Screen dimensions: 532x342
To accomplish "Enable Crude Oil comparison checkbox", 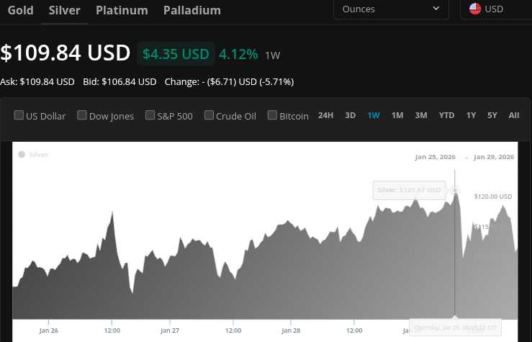I will (x=209, y=115).
